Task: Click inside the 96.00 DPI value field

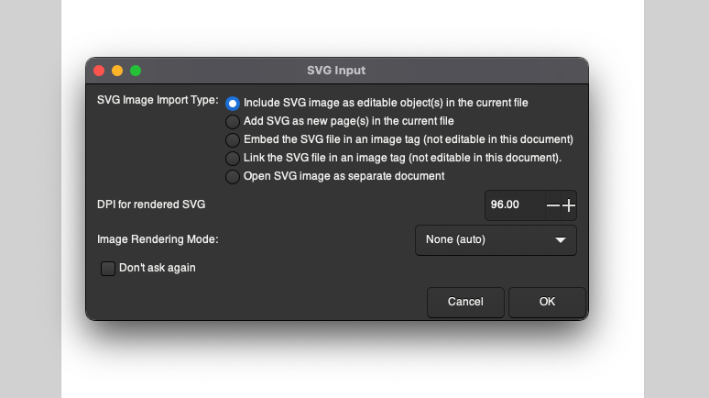Action: 515,205
